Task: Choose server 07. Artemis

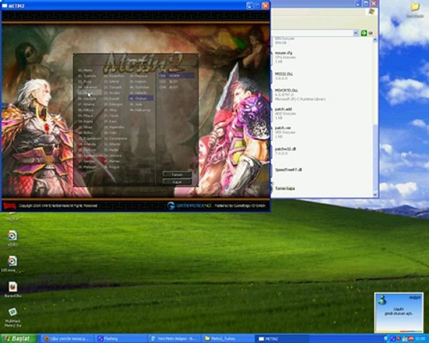Action: pos(86,104)
